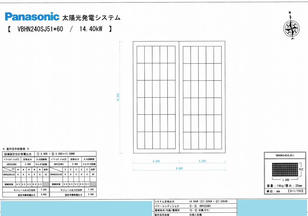Click the 質量 : 14kg/厚み : 35mm line

tap(284, 186)
